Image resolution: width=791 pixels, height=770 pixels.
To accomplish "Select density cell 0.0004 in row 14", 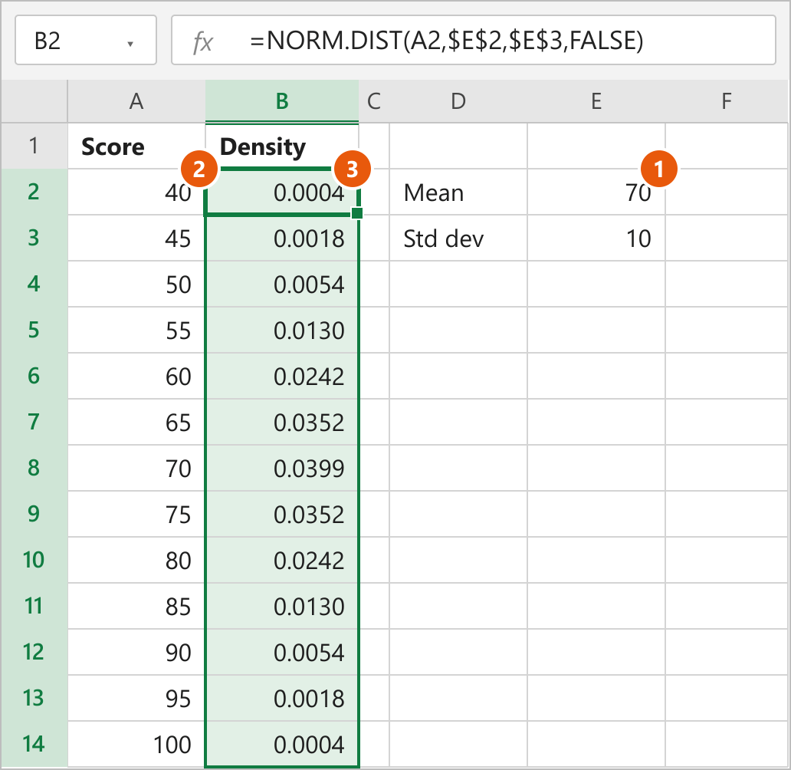I will (x=282, y=743).
